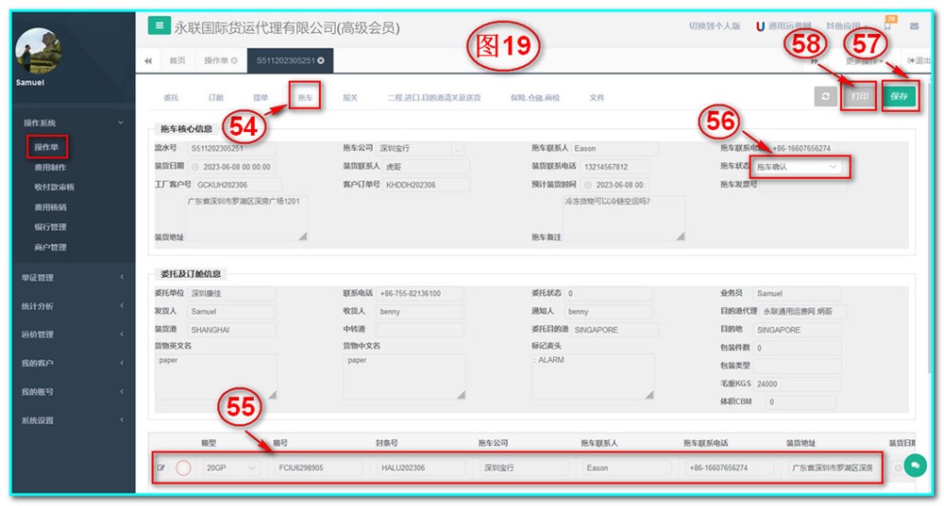944x506 pixels.
Task: Open the notifications icon showing badge 76
Action: (888, 24)
